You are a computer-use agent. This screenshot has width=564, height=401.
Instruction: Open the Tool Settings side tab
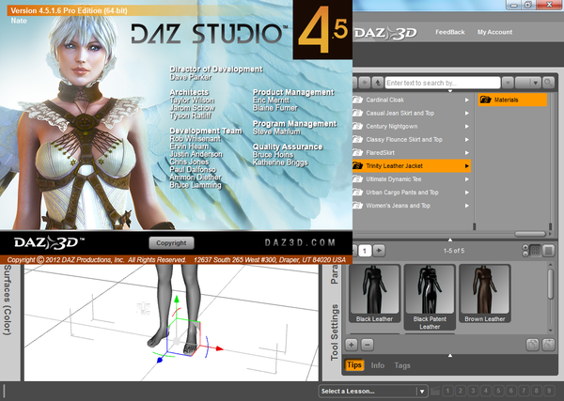pyautogui.click(x=335, y=332)
